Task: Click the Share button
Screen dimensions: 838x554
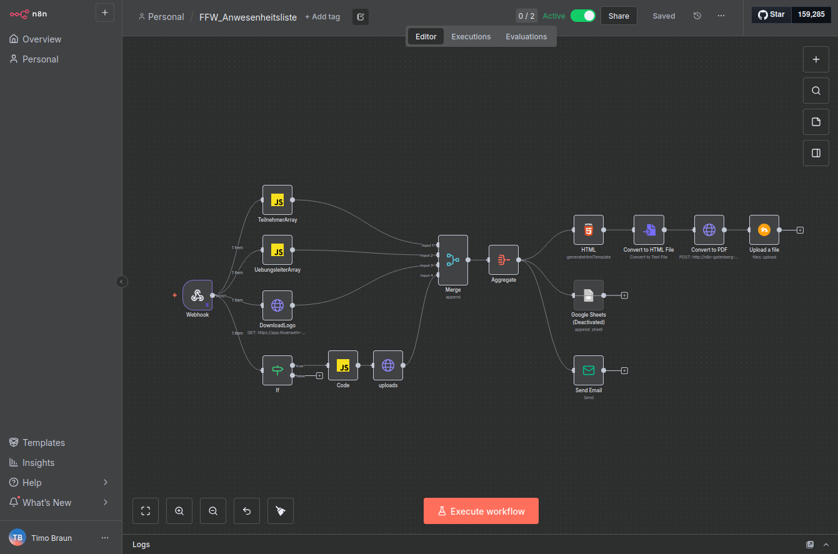Action: pos(619,16)
